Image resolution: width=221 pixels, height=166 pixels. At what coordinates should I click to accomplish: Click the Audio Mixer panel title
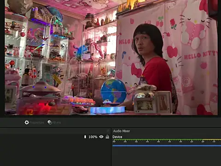(122, 131)
